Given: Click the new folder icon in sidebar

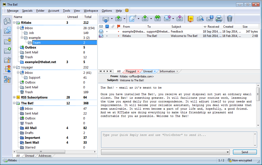Looking at the screenshot, I should coord(7,50).
